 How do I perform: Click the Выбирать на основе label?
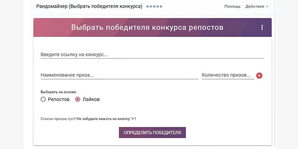coord(58,92)
